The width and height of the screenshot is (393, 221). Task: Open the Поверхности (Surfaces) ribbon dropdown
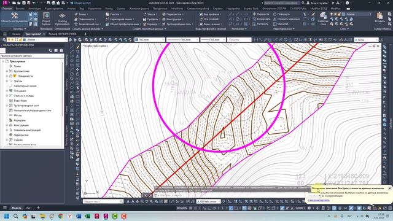[x=86, y=19]
